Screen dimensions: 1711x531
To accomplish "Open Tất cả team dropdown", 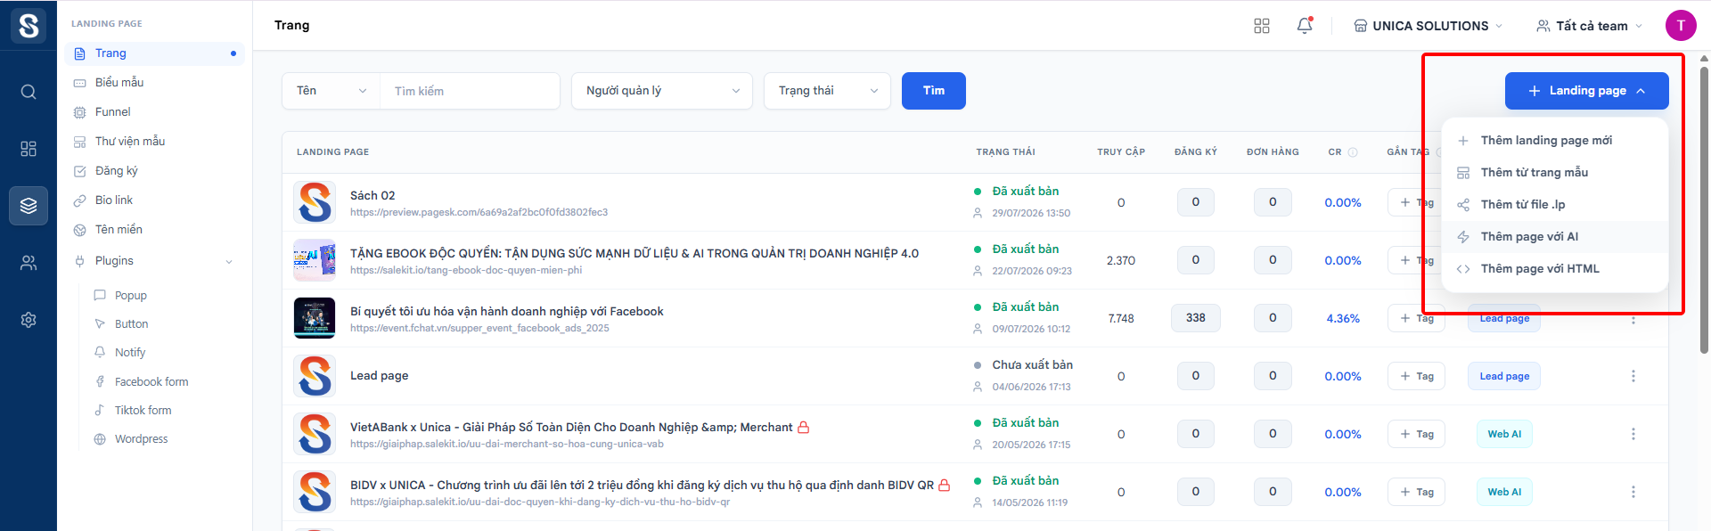I will click(1590, 26).
